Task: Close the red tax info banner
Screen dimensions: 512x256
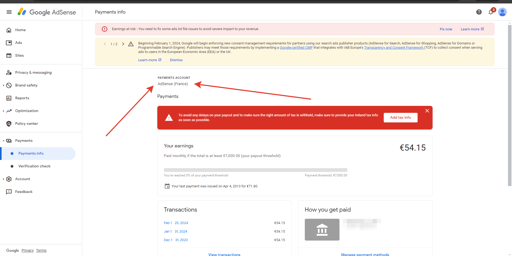Action: point(427,111)
